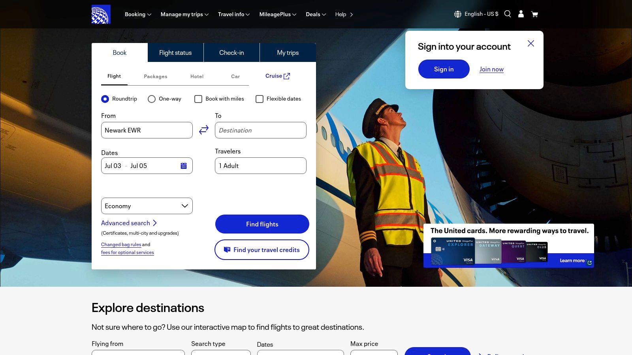
Task: Click the Destination input field
Action: 261,130
